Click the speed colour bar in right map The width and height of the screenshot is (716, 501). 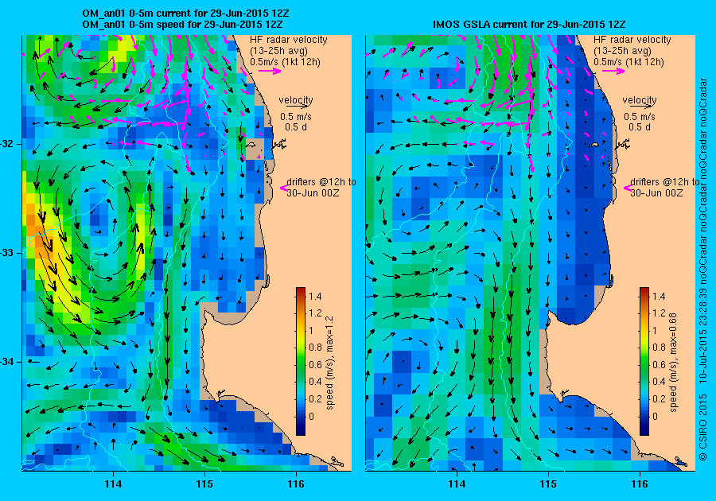[644, 361]
